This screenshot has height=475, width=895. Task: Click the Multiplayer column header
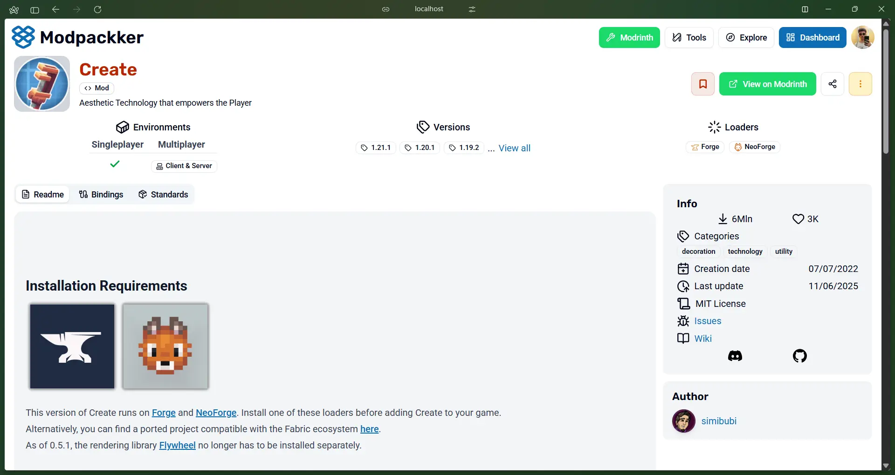(x=181, y=144)
